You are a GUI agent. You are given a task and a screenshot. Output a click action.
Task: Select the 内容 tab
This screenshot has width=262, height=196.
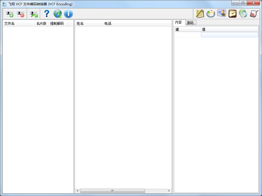point(179,23)
